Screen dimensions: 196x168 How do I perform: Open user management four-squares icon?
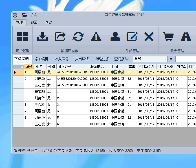coord(22,37)
